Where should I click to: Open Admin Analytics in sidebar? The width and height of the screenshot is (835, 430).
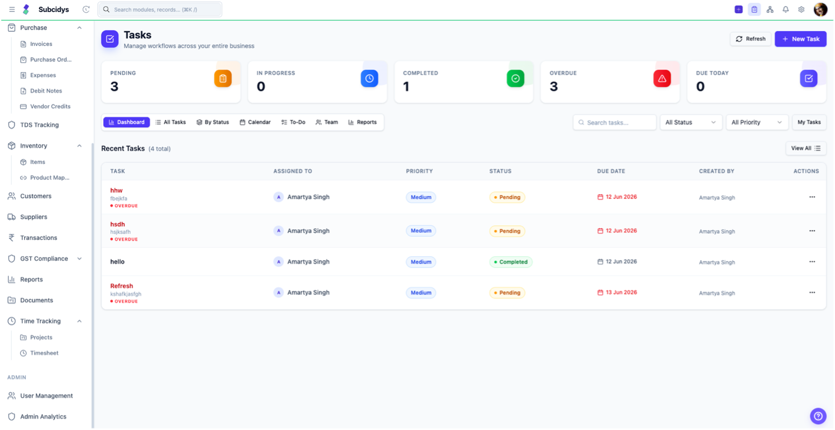click(43, 417)
